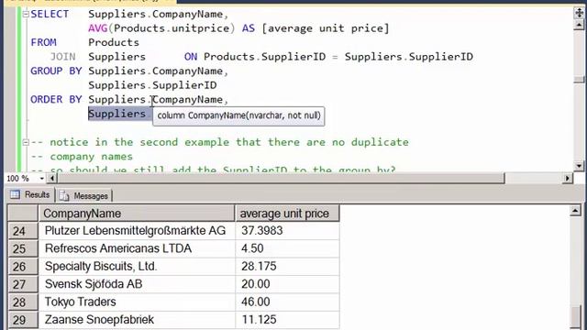
Task: Click the highlighted Suppliers word on last query line
Action: 116,114
